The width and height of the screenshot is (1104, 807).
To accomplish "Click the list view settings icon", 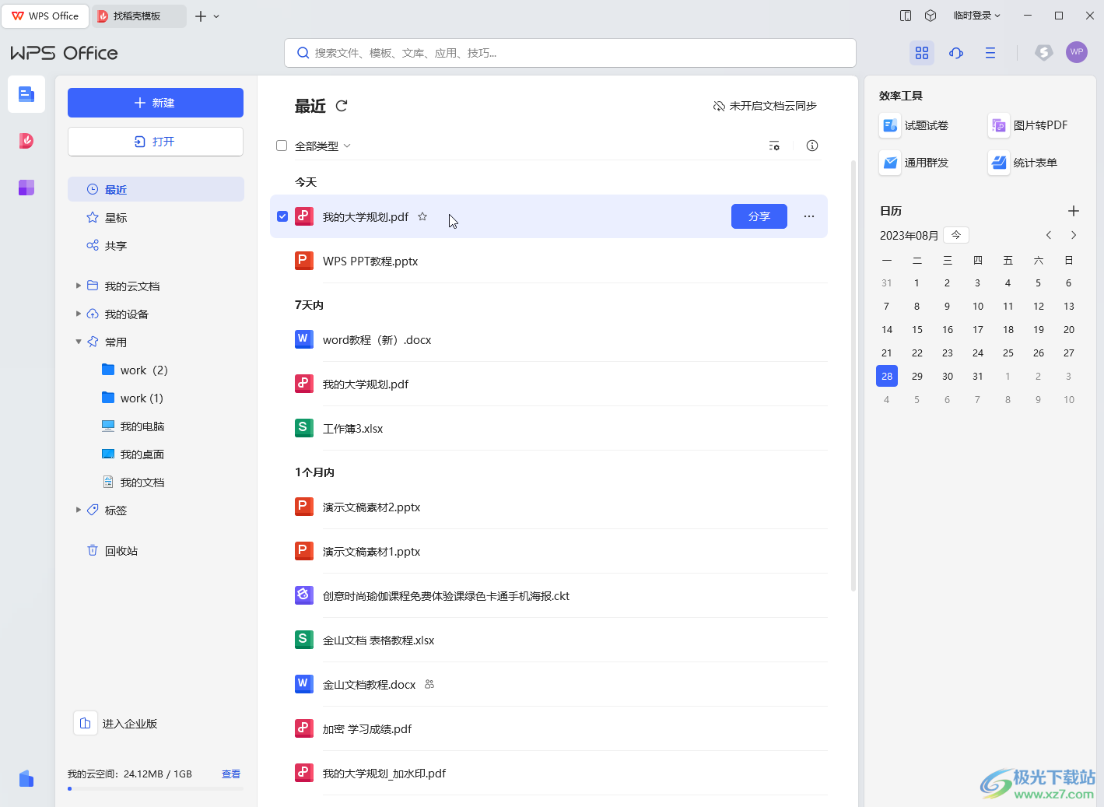I will point(774,146).
